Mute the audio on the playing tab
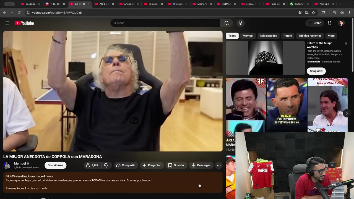This screenshot has width=354, height=199. pos(84,4)
